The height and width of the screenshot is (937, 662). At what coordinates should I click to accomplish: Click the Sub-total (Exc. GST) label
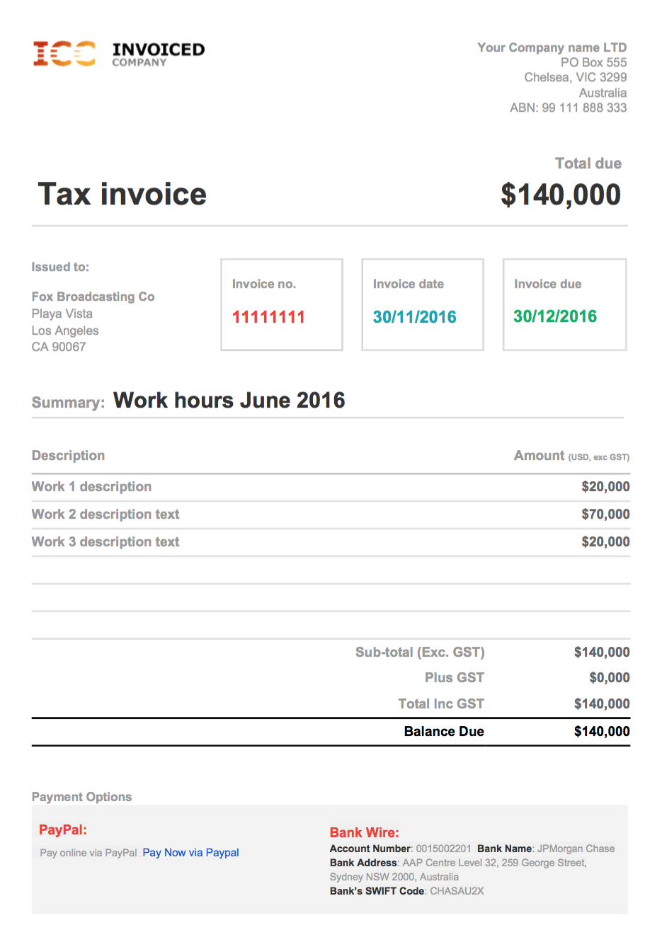(x=420, y=653)
